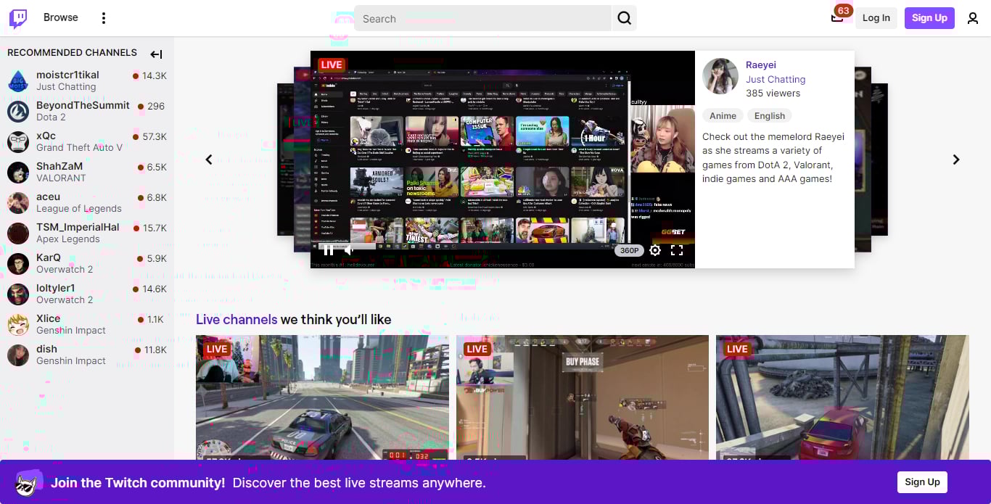Open dish channel name in sidebar

[46, 349]
